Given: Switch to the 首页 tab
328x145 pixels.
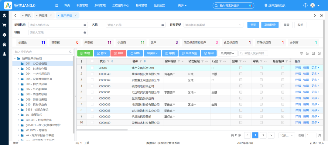Looking at the screenshot, I should pos(26,15).
